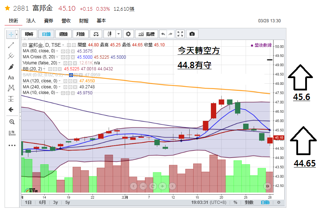Toggle visibility of MA (240, close, 0)
Viewport: 319px width, 212px height.
pos(65,87)
